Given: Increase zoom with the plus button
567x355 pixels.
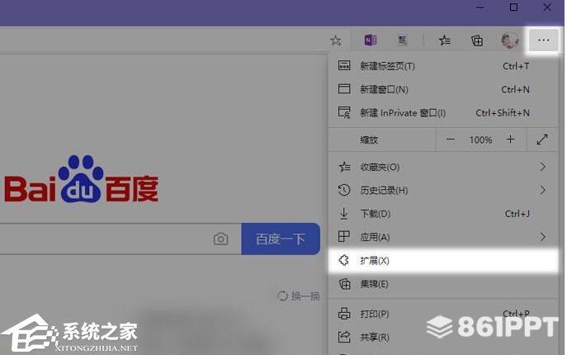Looking at the screenshot, I should (x=510, y=140).
